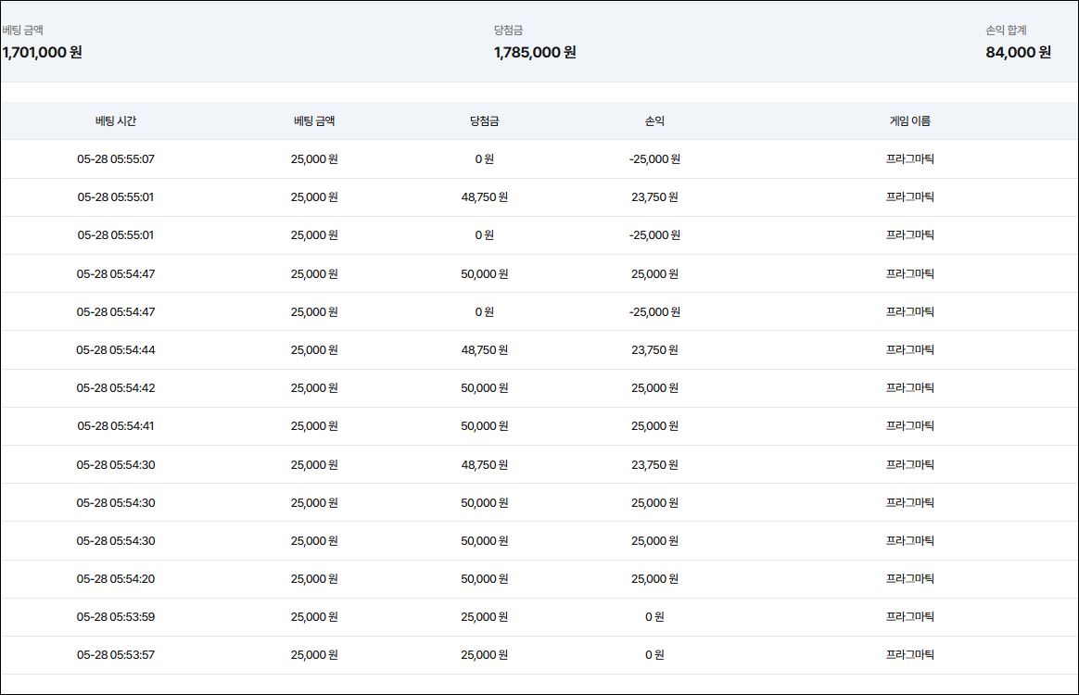Click 50,000 원 winnings in the 05:54:42 row

(x=485, y=388)
